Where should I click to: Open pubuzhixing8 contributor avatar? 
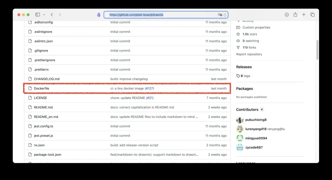click(x=240, y=120)
